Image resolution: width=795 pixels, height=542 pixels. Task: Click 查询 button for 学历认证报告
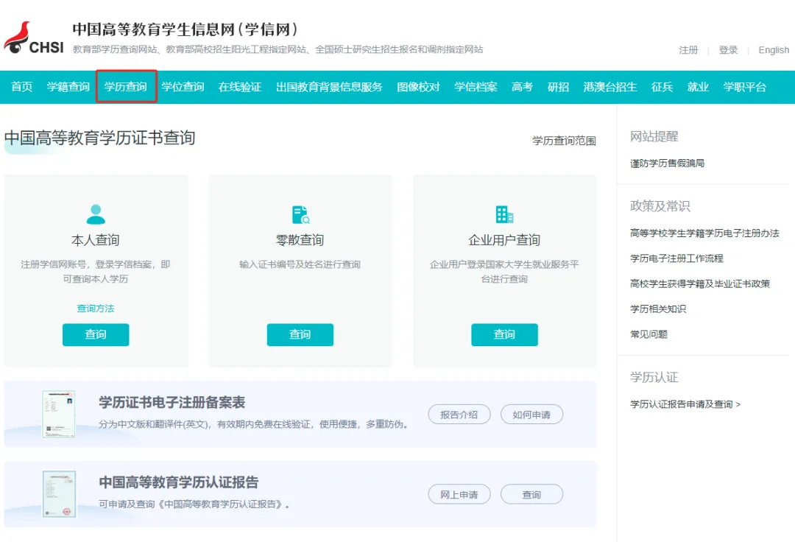tap(532, 494)
